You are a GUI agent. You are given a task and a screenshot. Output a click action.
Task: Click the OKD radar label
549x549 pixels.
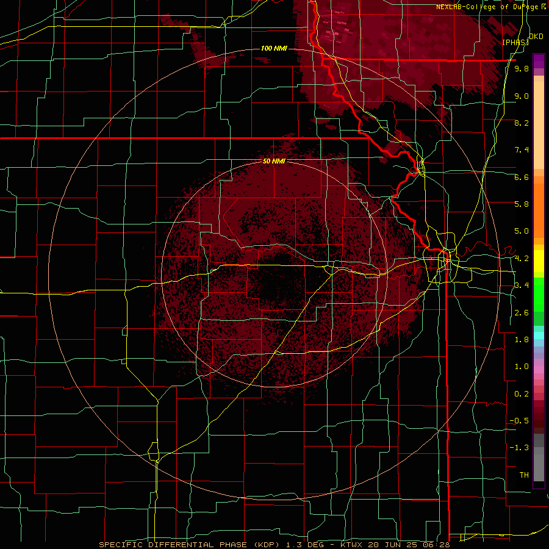click(x=536, y=37)
